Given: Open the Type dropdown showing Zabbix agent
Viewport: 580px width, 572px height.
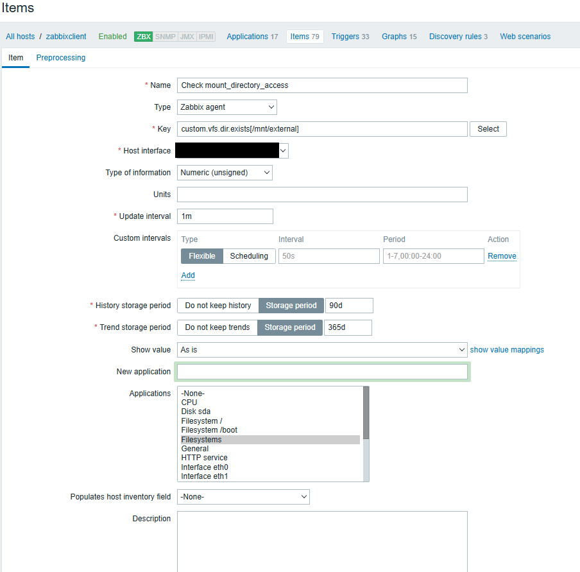Looking at the screenshot, I should pos(226,107).
